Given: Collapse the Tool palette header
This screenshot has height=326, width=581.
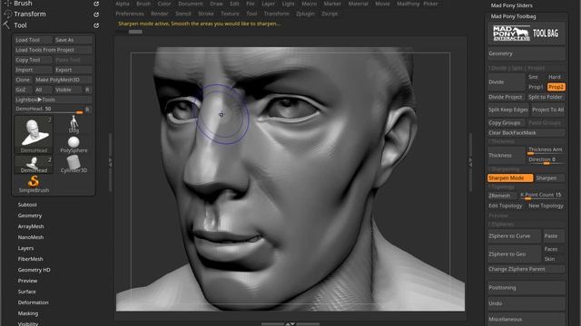Looking at the screenshot, I should tap(20, 25).
